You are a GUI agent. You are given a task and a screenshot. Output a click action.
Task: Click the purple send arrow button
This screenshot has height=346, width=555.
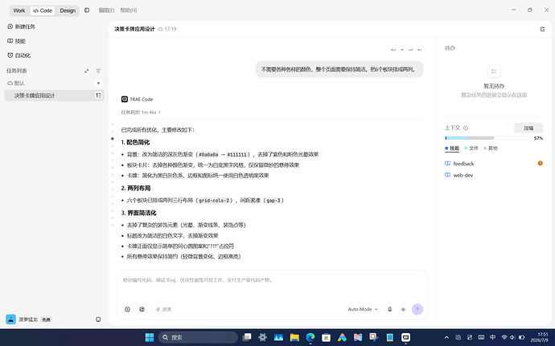click(x=417, y=309)
